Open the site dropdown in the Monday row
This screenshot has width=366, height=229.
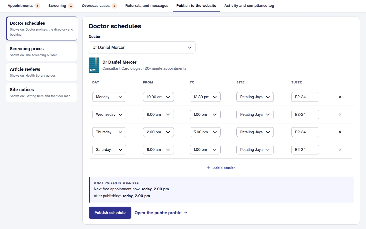(255, 97)
